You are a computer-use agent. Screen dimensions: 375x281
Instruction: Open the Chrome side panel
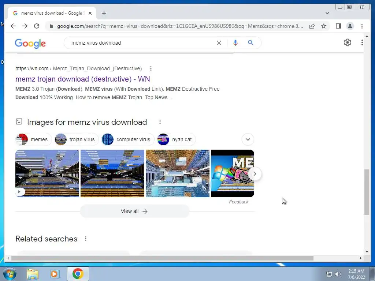coord(338,26)
